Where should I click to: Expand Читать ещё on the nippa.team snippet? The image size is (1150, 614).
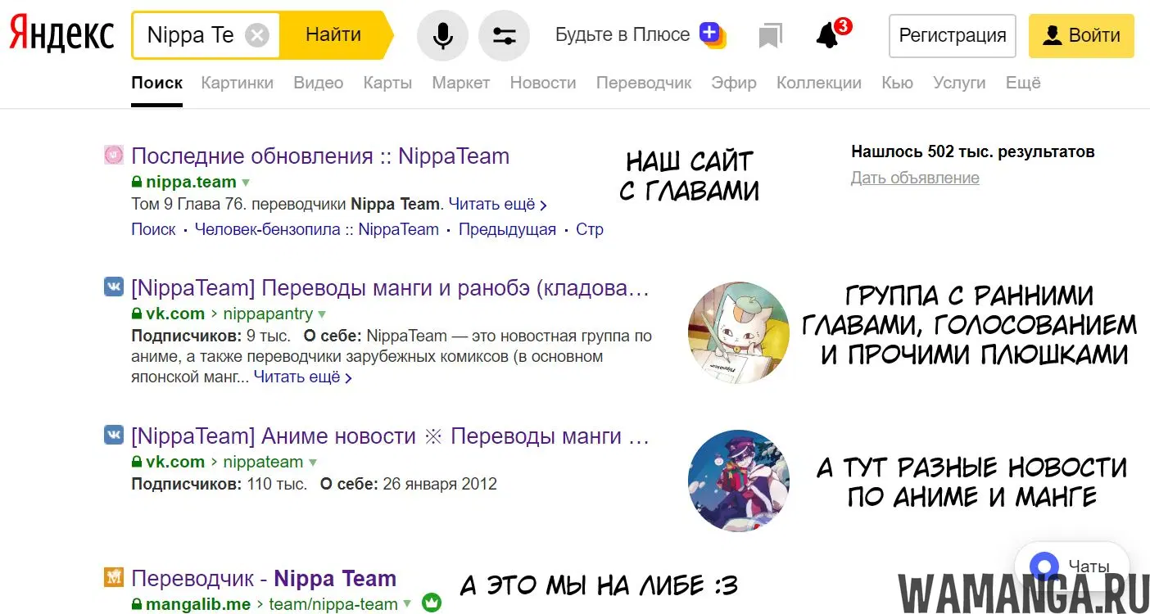pos(498,204)
